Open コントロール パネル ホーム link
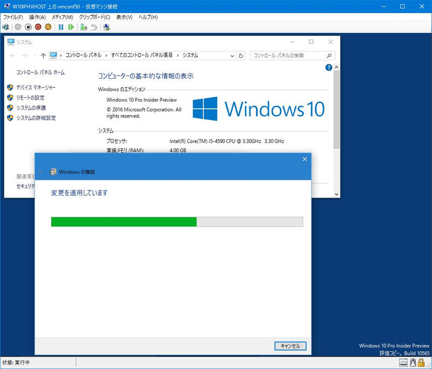This screenshot has height=369, width=432. coord(40,73)
